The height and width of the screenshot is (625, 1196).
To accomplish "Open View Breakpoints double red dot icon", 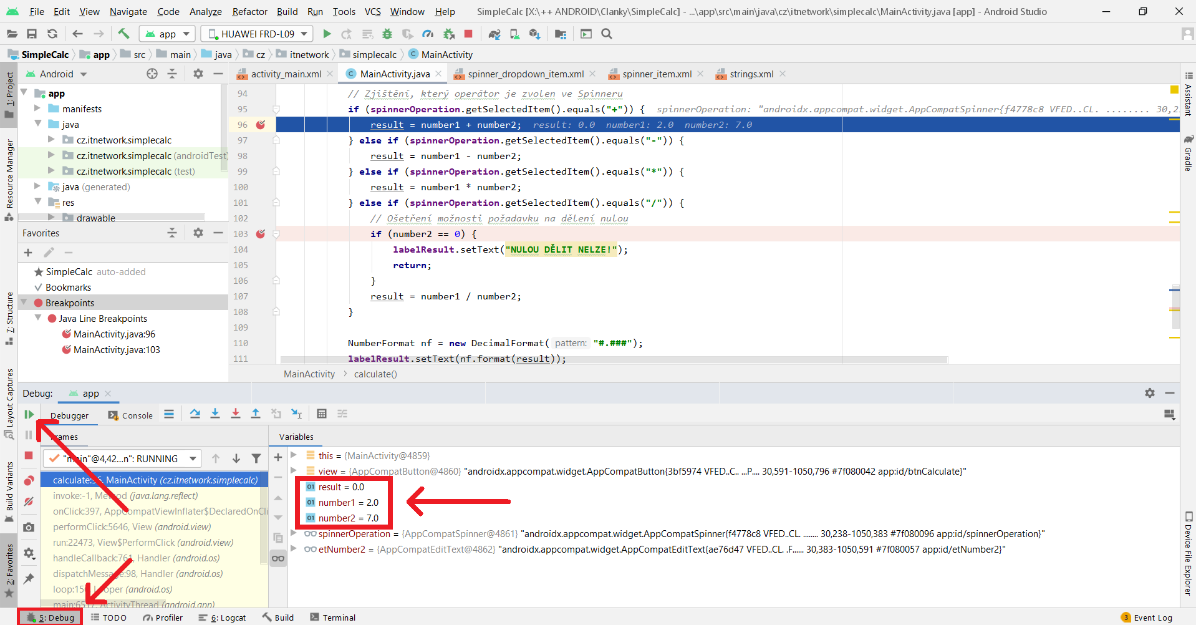I will click(x=29, y=481).
